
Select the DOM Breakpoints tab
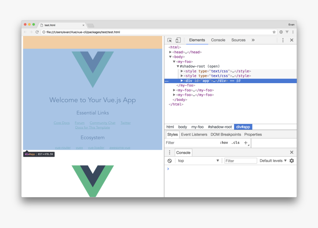coord(226,135)
